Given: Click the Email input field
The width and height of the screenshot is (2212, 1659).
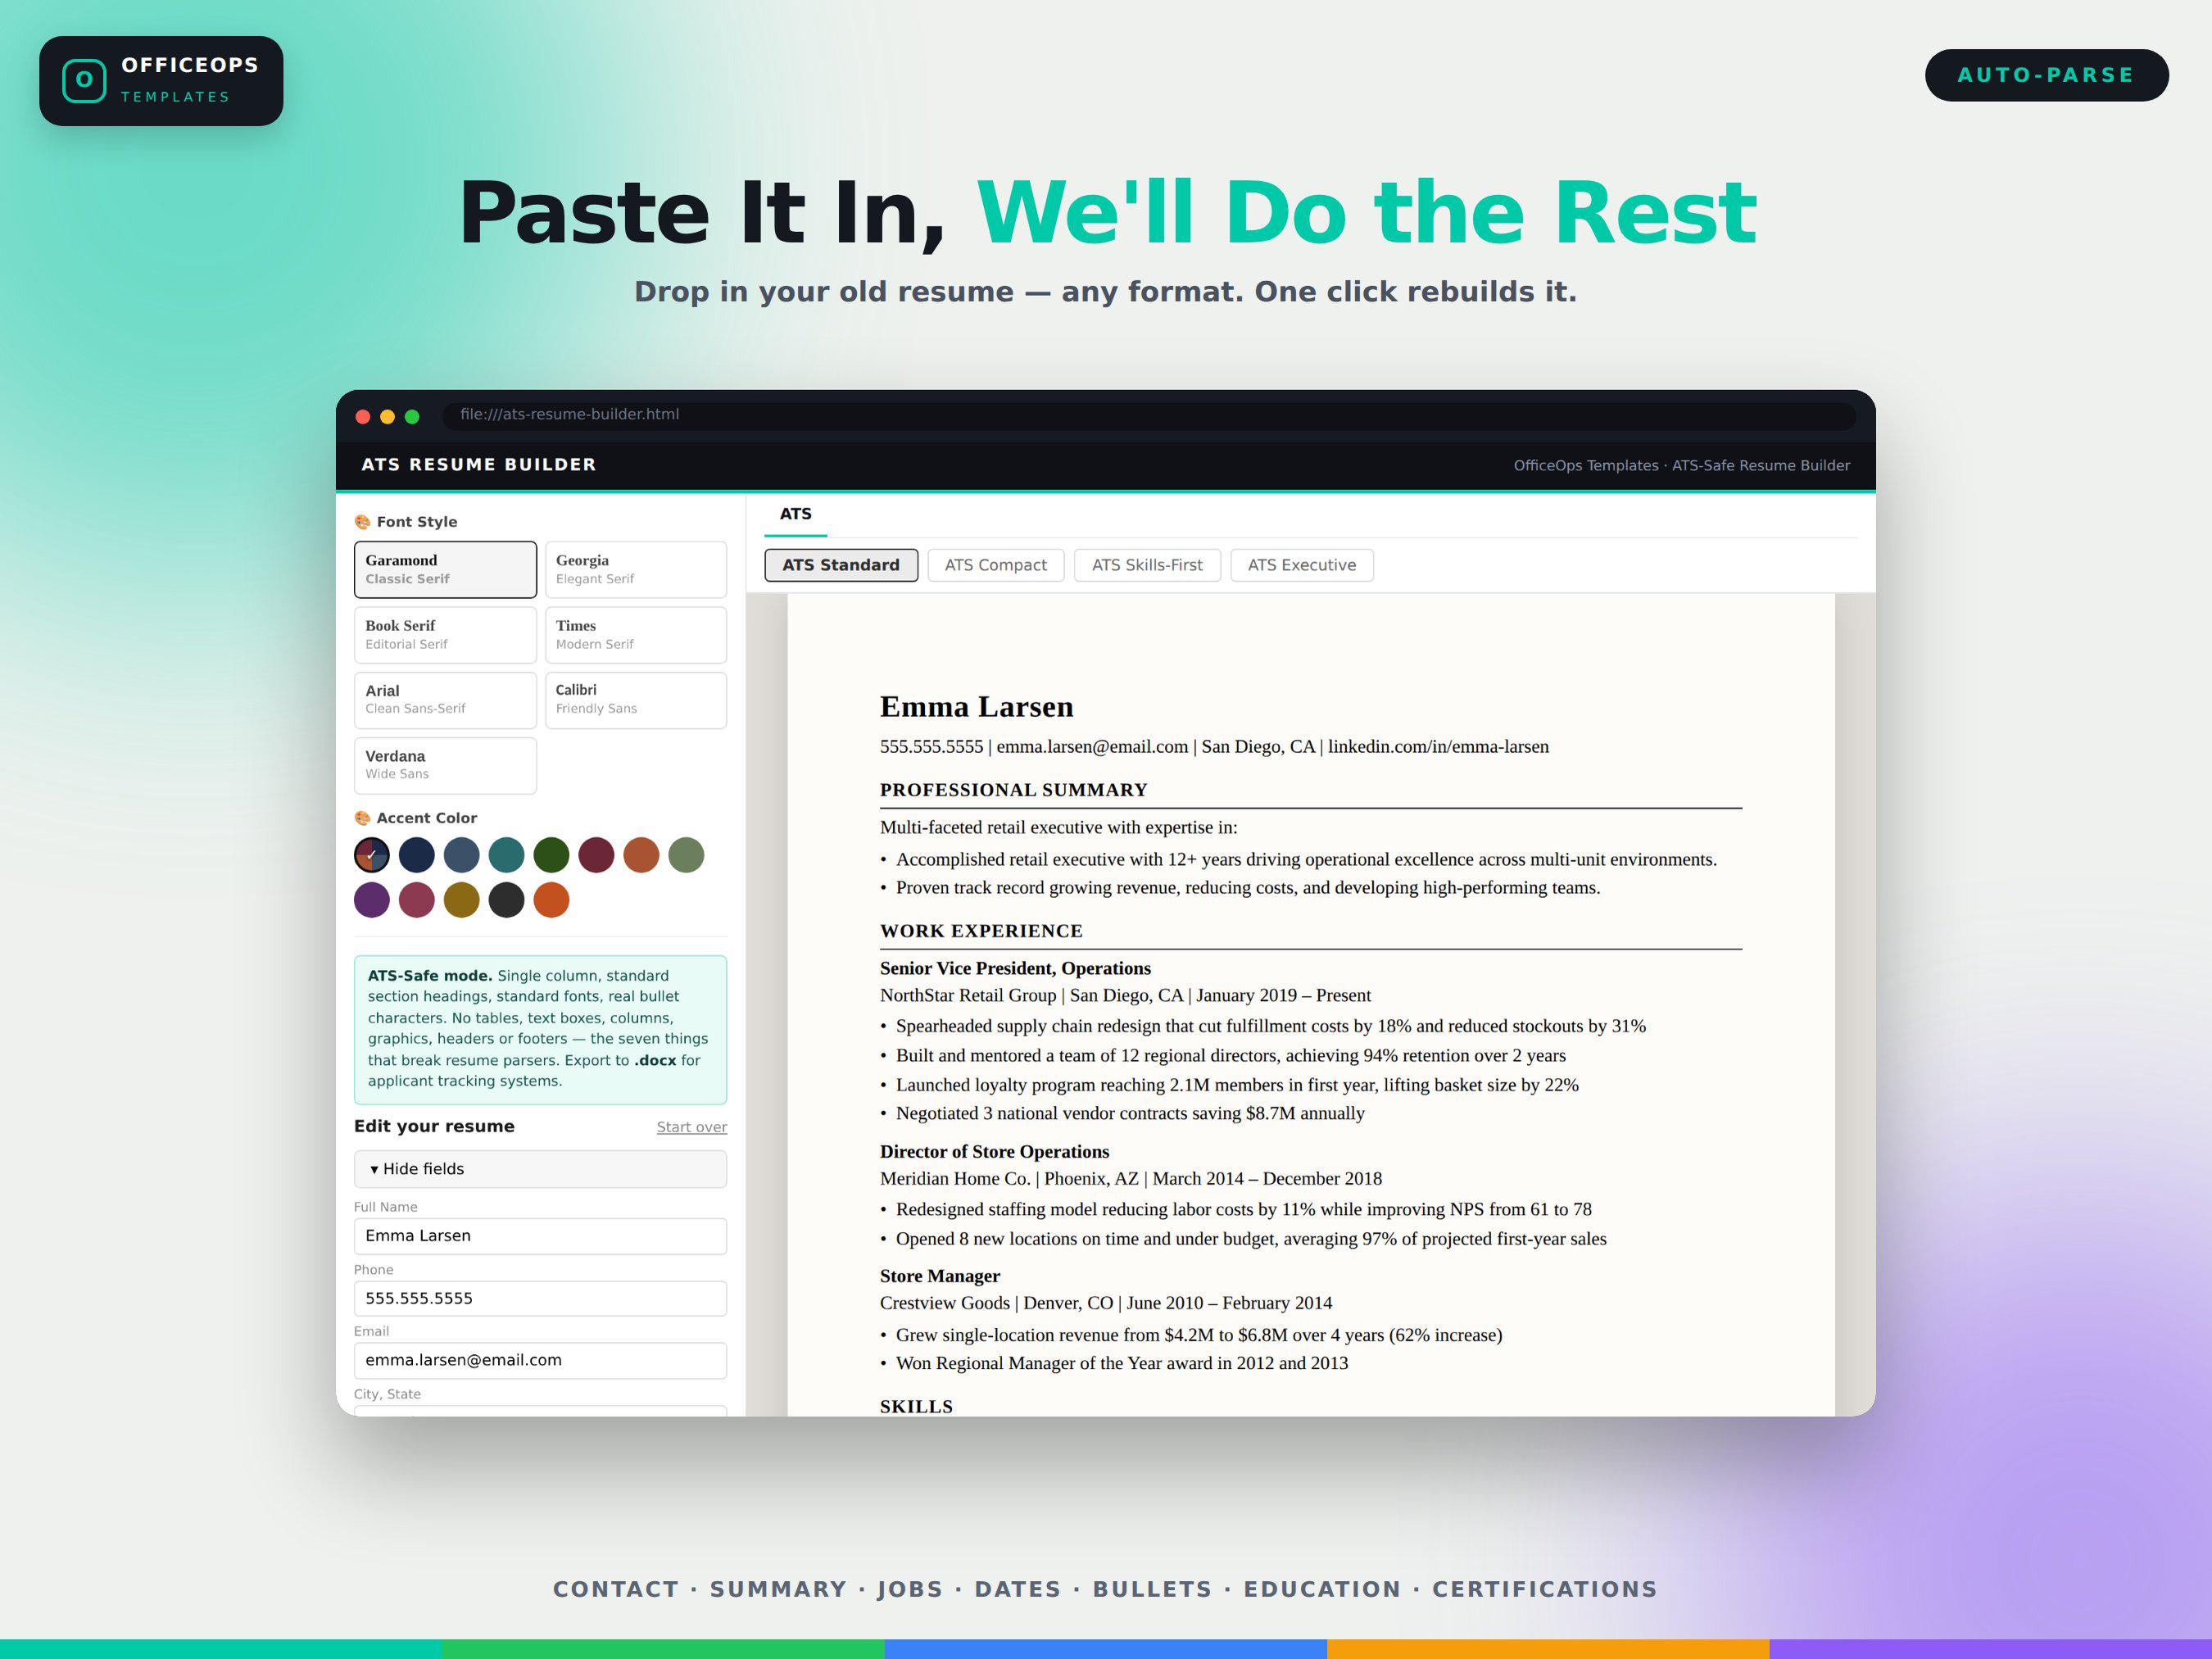Looking at the screenshot, I should coord(540,1361).
